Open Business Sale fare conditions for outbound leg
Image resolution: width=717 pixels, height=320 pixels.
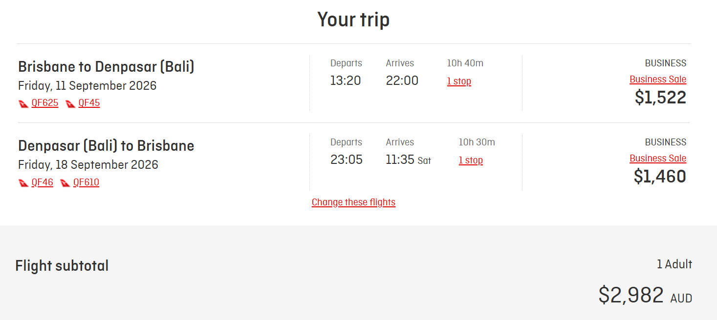pyautogui.click(x=657, y=79)
